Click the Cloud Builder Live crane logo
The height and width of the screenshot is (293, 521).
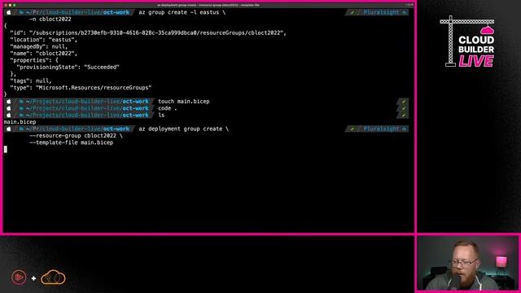click(467, 42)
